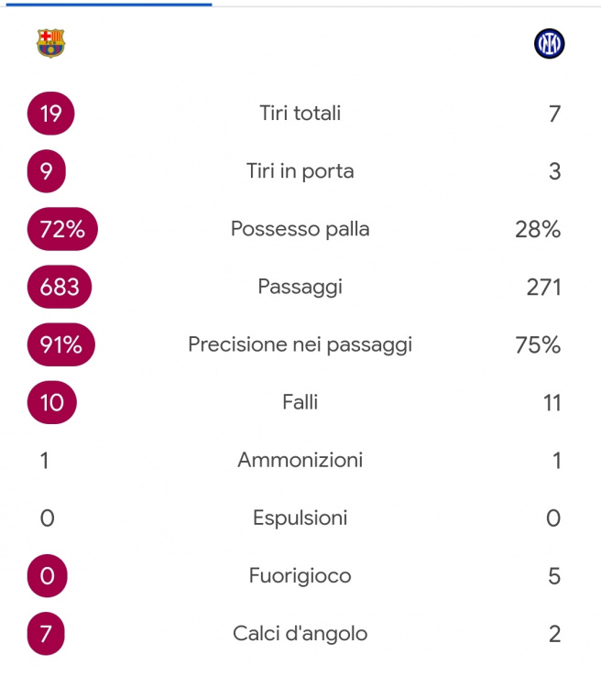This screenshot has height=687, width=601.
Task: Select the 9 shots on target badge
Action: pyautogui.click(x=47, y=171)
